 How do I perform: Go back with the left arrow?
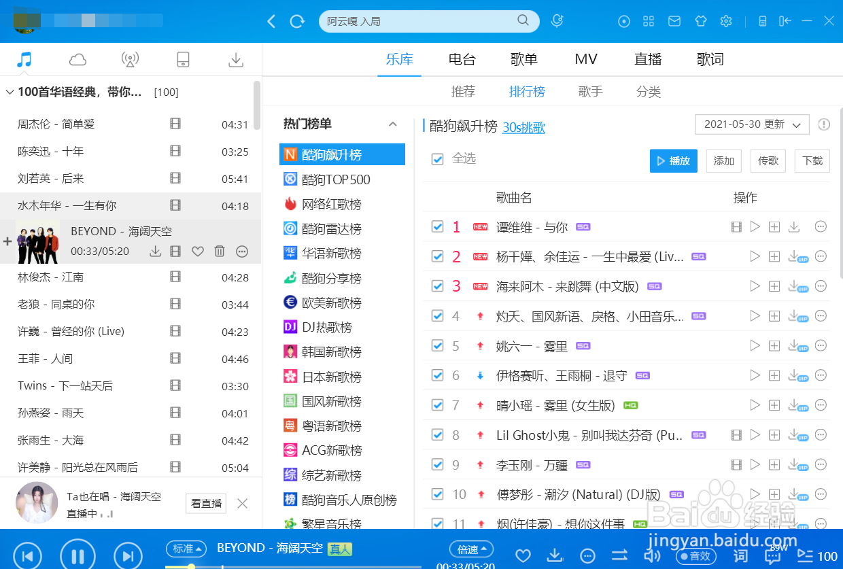click(271, 21)
